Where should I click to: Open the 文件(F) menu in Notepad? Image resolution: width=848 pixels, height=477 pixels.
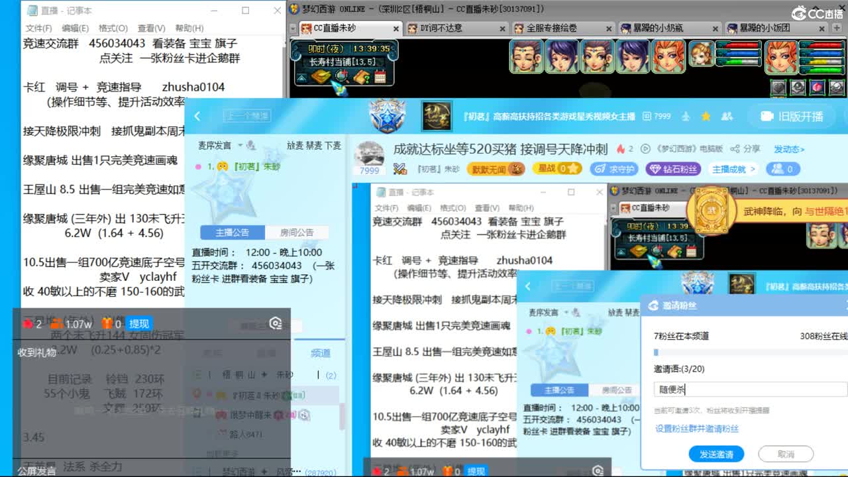(x=38, y=28)
